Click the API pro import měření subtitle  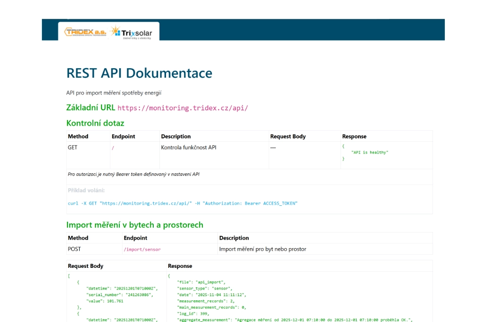tap(114, 93)
